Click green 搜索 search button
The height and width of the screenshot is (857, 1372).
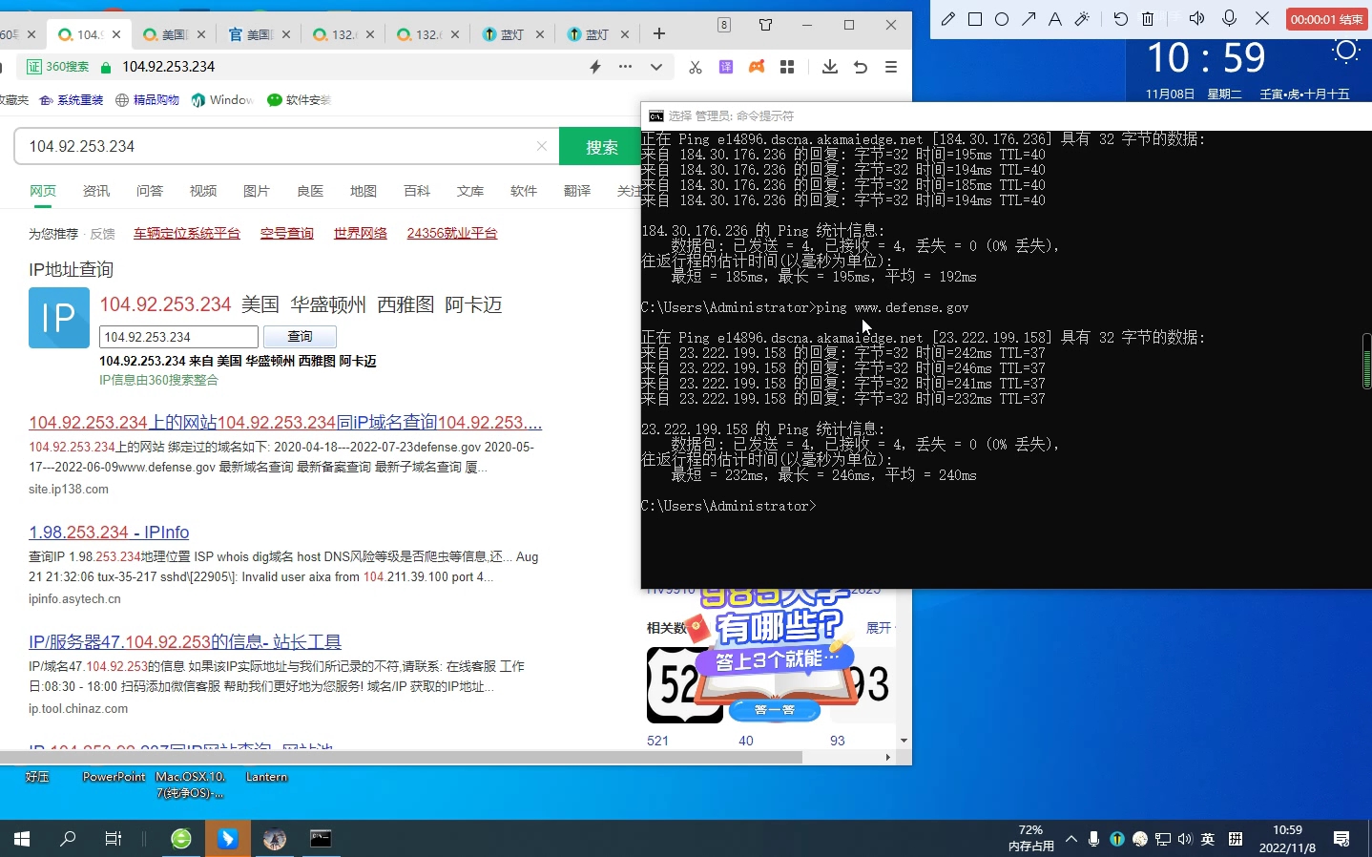click(x=602, y=147)
